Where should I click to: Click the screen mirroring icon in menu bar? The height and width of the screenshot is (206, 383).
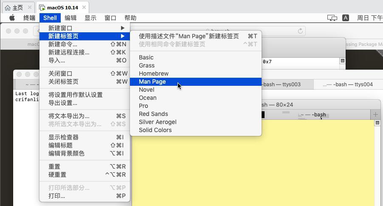(x=332, y=18)
